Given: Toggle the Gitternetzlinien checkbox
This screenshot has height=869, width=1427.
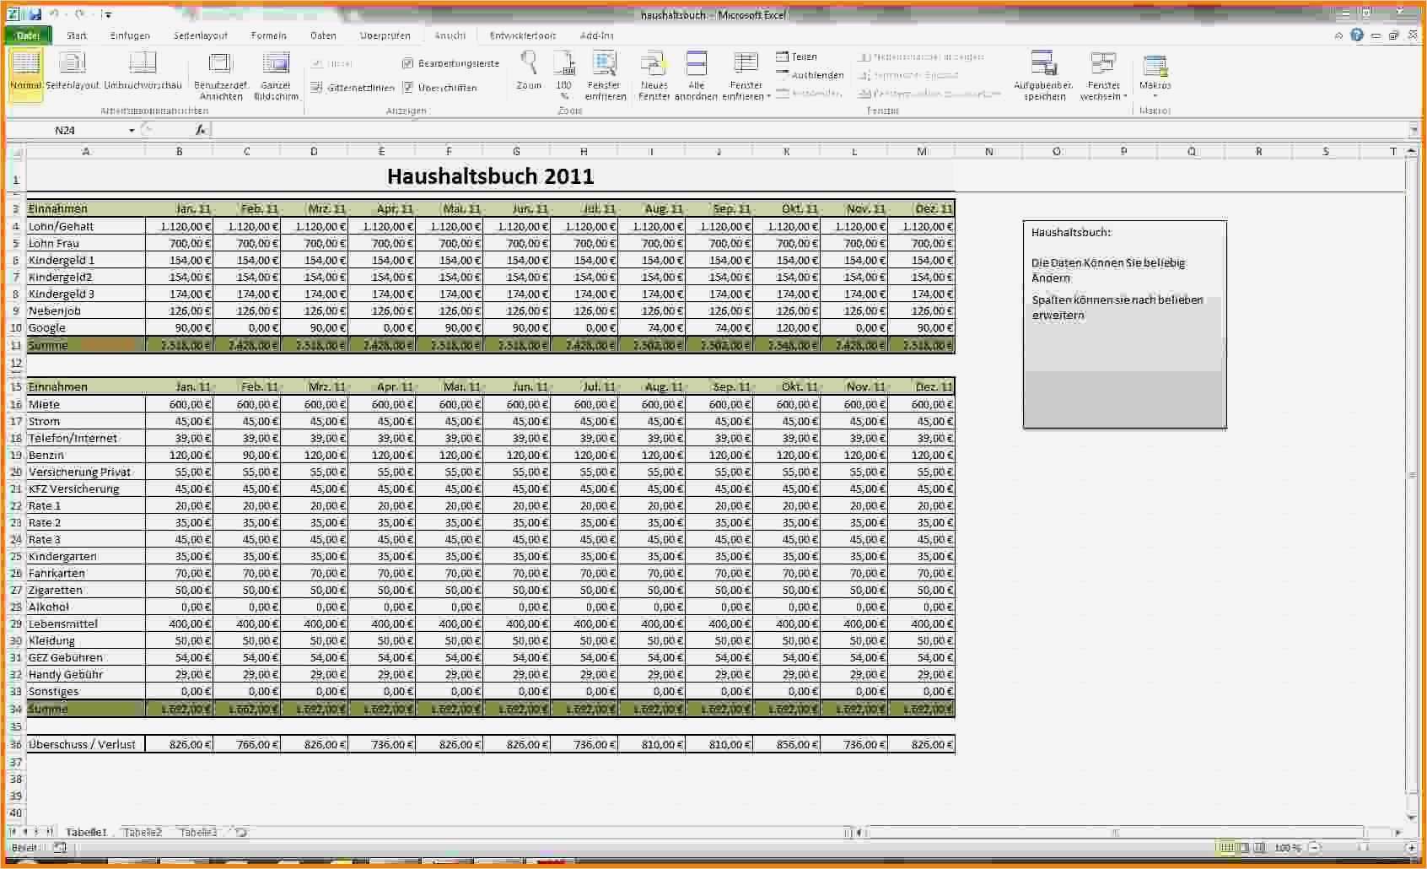Looking at the screenshot, I should coord(316,88).
